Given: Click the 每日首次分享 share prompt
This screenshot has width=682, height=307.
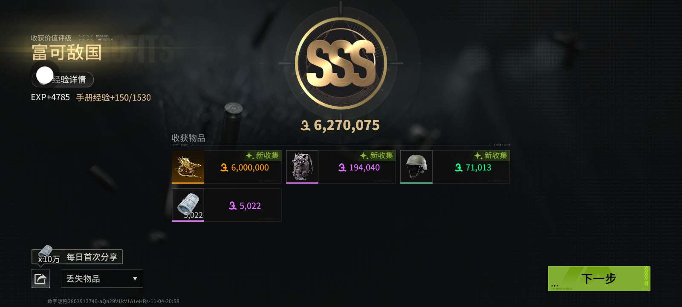Looking at the screenshot, I should (92, 257).
